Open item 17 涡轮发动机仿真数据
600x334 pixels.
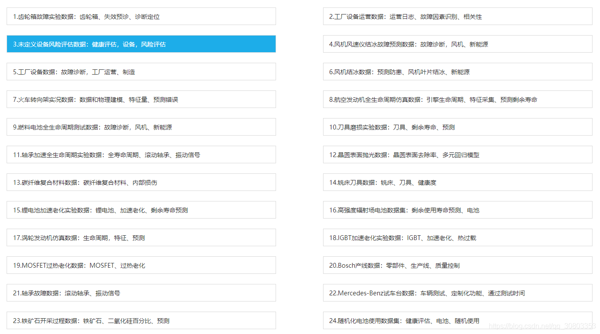(141, 237)
